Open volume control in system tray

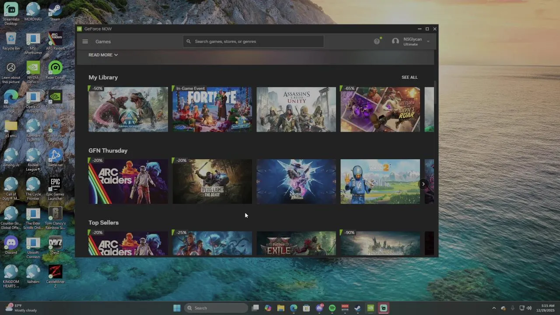pyautogui.click(x=529, y=308)
